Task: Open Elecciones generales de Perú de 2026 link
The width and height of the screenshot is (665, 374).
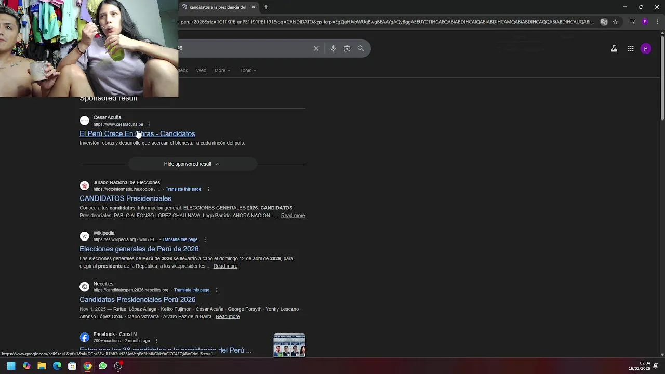Action: 139,249
